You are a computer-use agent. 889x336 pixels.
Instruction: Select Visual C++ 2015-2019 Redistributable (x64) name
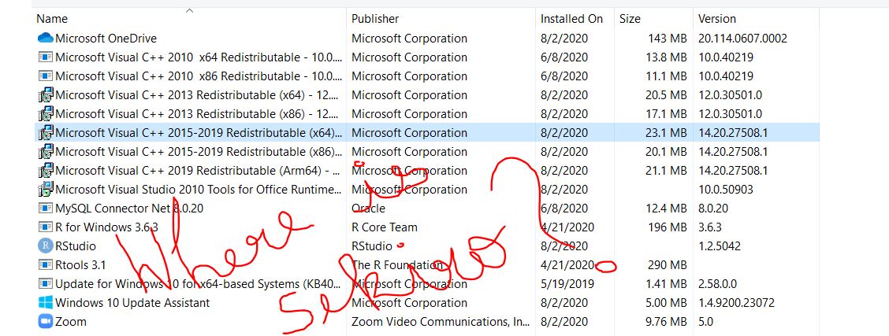point(199,132)
